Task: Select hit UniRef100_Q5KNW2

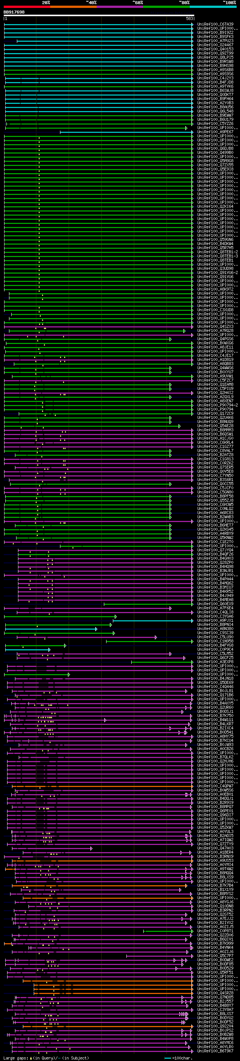Action: pyautogui.click(x=215, y=537)
